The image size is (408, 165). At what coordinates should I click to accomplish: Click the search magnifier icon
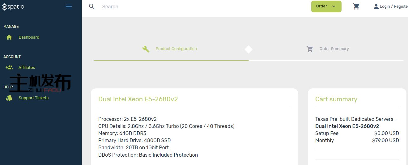92,6
